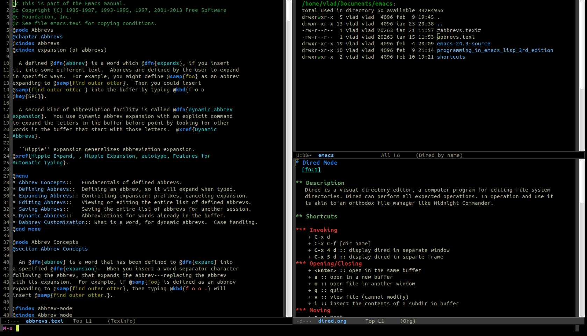Click the (Texinfo) mode indicator
The width and height of the screenshot is (587, 336).
[122, 321]
